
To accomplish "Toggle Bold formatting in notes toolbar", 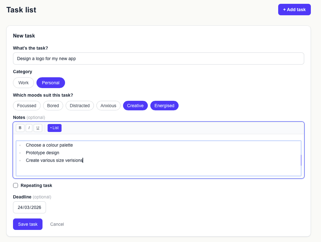I will 20,128.
